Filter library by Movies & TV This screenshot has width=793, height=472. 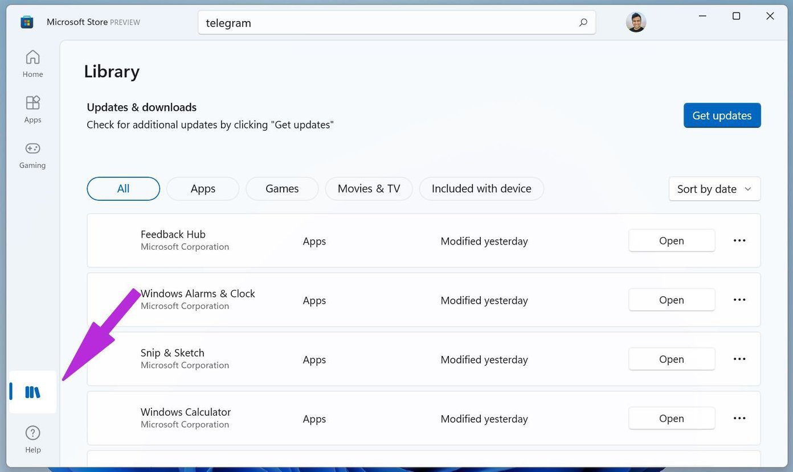pos(369,189)
